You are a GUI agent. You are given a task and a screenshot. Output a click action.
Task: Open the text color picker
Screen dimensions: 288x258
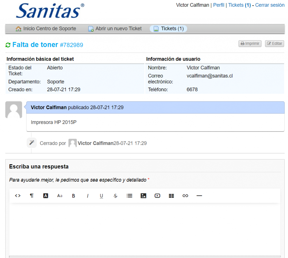[46, 196]
